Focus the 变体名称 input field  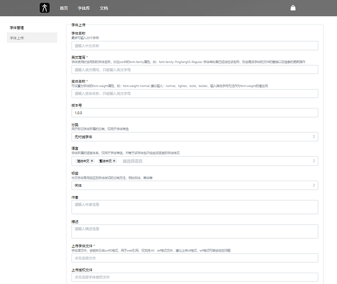coord(195,94)
